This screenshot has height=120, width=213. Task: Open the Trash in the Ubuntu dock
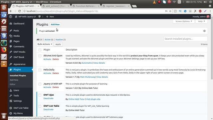pyautogui.click(x=4, y=116)
